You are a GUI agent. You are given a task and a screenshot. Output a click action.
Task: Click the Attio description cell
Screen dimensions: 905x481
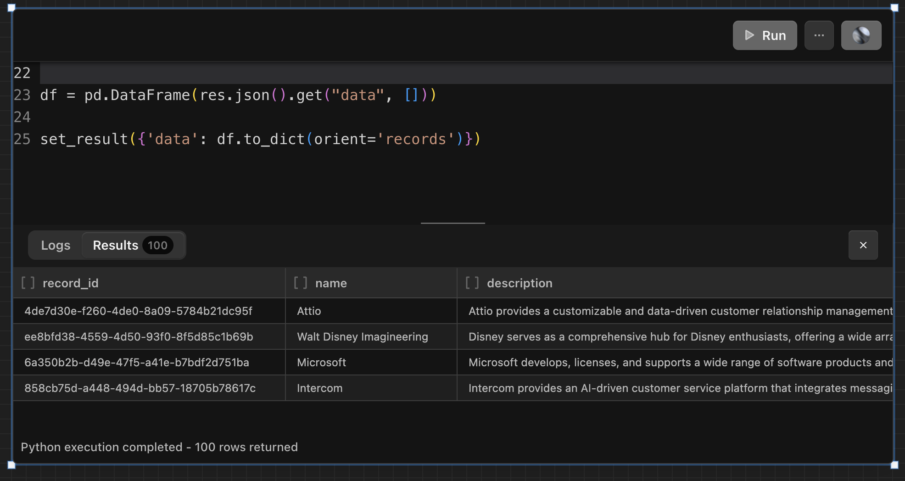click(675, 311)
